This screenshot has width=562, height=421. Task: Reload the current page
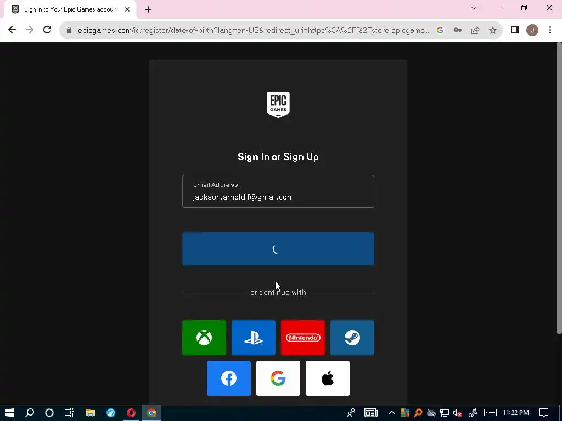tap(47, 30)
